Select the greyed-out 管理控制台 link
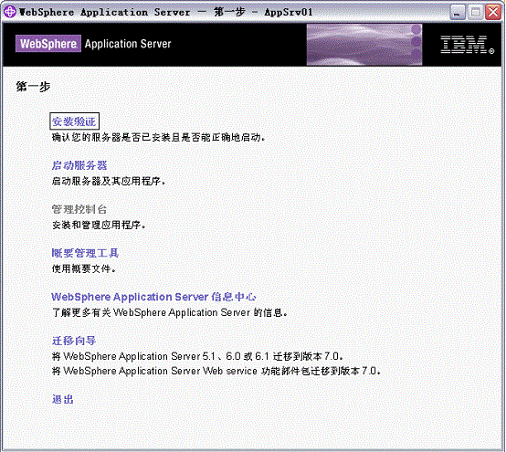The width and height of the screenshot is (506, 452). [79, 209]
